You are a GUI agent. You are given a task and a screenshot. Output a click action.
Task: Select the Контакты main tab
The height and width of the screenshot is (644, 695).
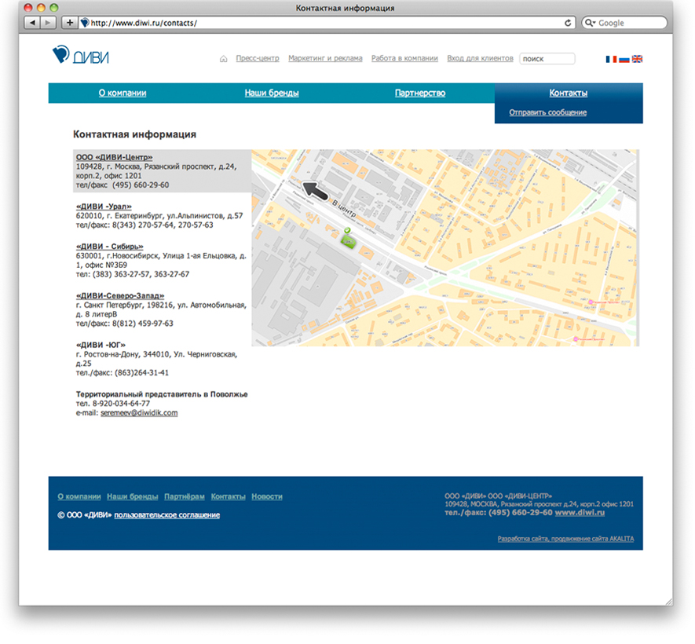pyautogui.click(x=569, y=93)
